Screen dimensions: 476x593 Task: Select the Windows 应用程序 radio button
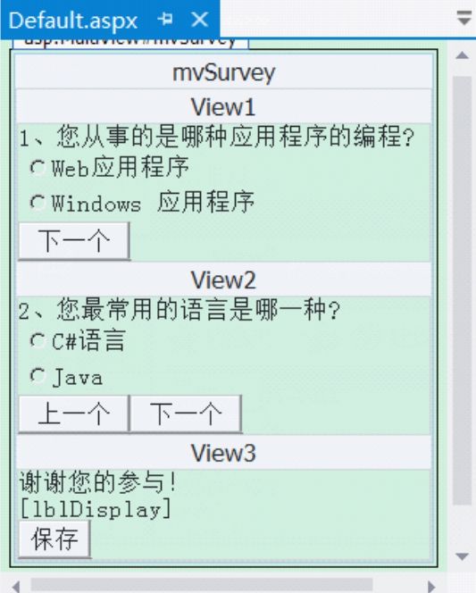click(38, 203)
